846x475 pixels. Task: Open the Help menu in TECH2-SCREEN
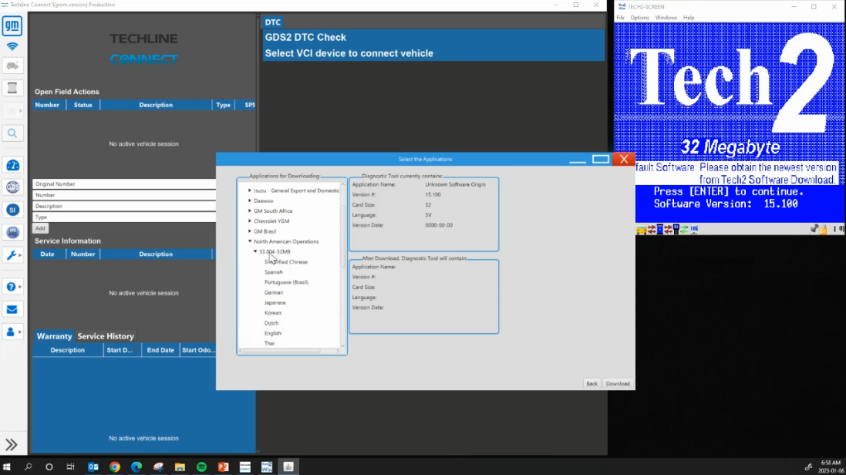click(689, 18)
